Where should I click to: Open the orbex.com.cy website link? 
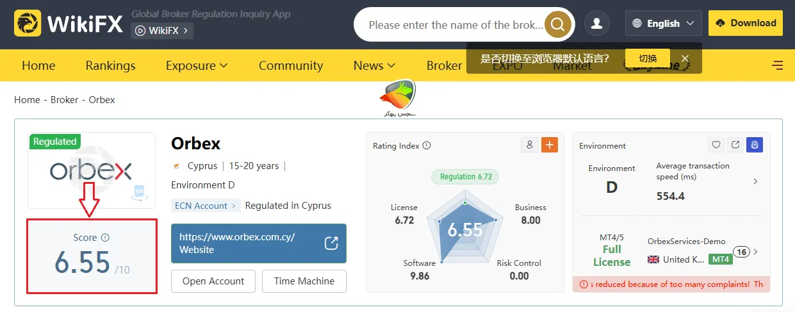coord(259,243)
